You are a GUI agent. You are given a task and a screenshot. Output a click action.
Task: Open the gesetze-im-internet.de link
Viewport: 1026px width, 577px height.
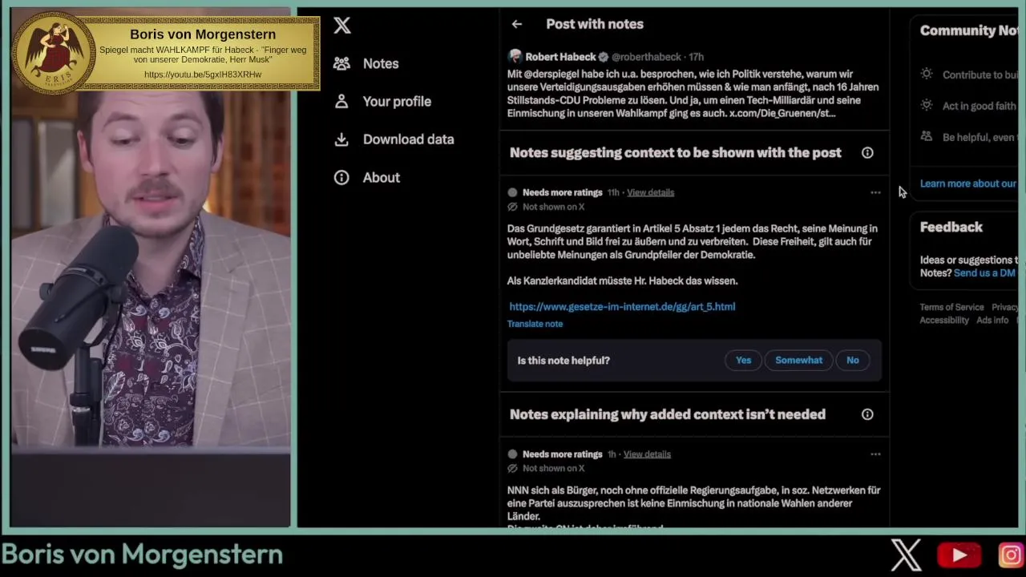(x=622, y=306)
